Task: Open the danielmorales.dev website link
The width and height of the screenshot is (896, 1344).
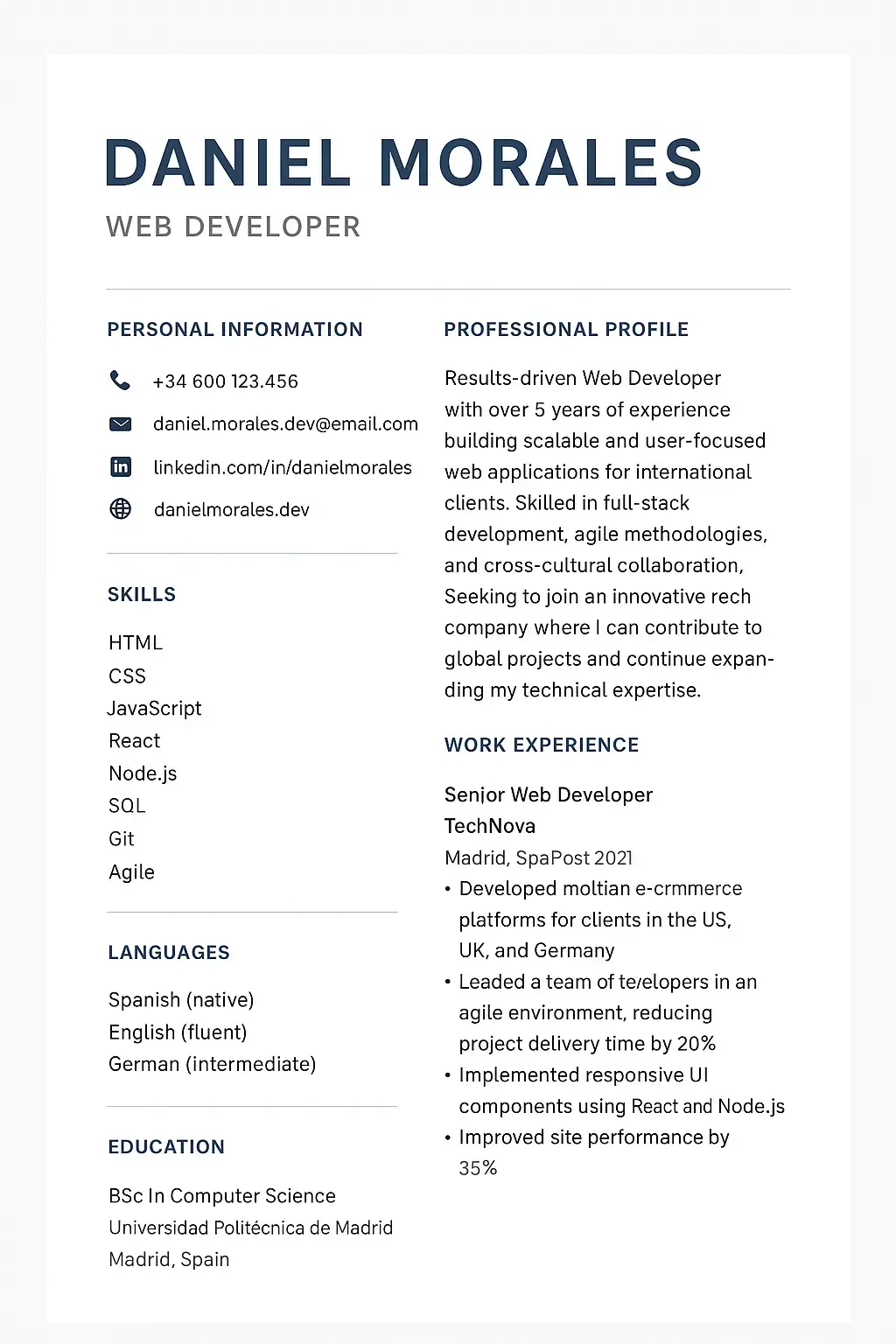Action: coord(231,509)
